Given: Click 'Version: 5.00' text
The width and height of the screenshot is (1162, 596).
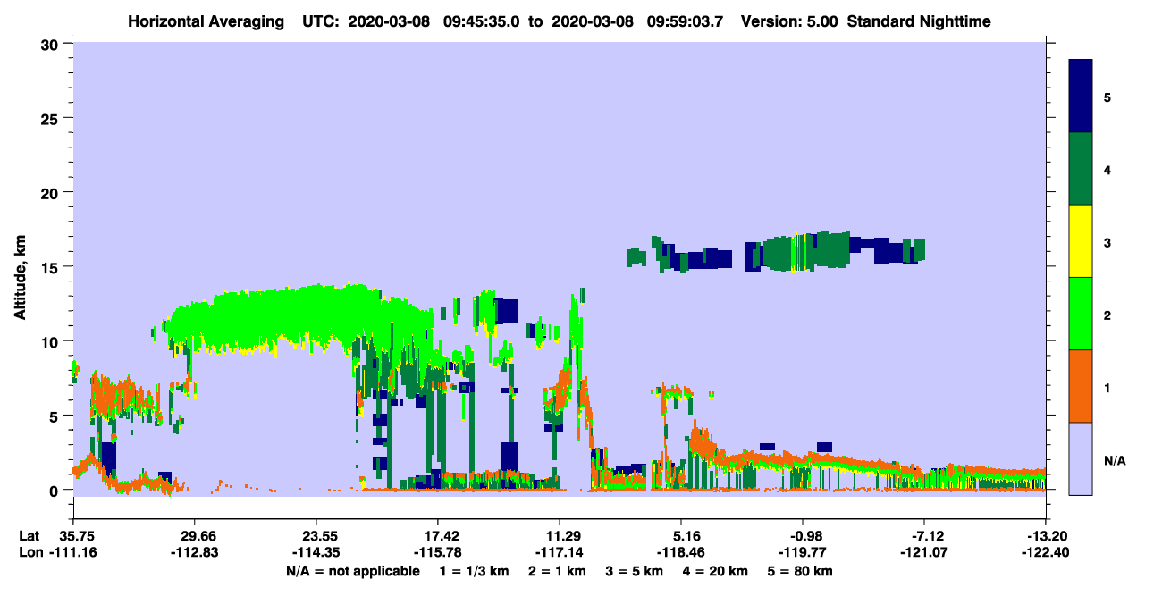Looking at the screenshot, I should pos(789,21).
